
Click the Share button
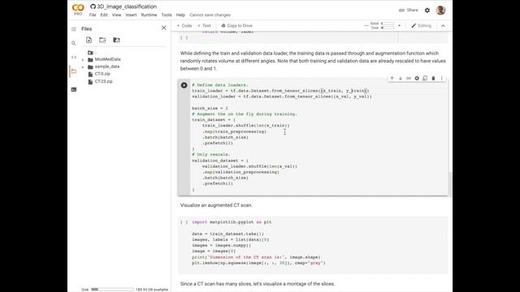(409, 11)
